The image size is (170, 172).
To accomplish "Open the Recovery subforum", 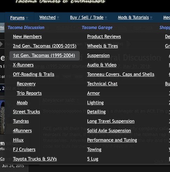I will 26,84.
